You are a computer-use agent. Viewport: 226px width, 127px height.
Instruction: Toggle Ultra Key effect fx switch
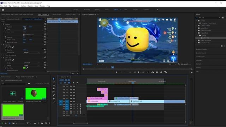coord(4,58)
